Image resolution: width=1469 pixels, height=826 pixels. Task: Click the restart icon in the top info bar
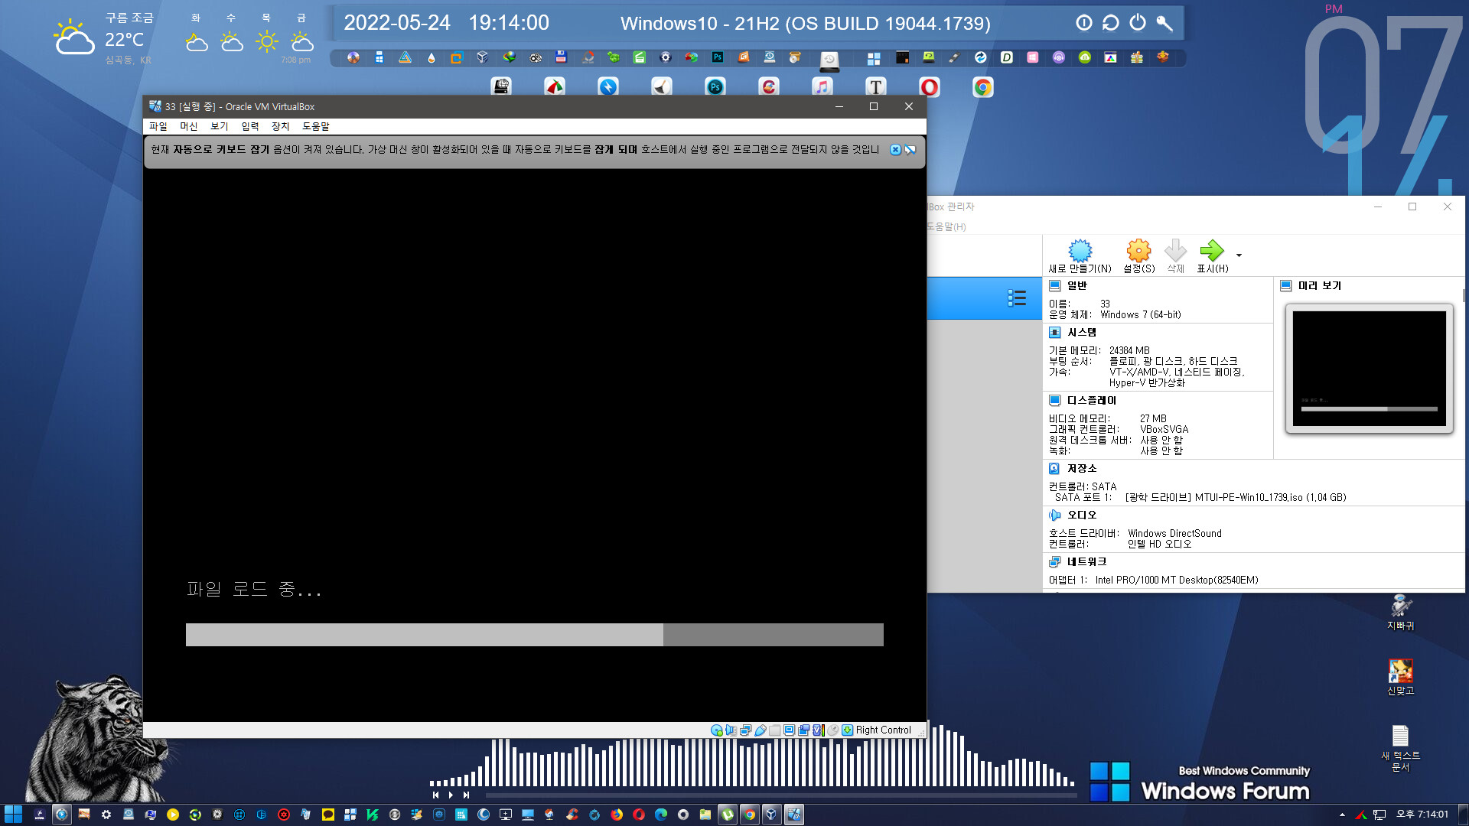point(1111,23)
